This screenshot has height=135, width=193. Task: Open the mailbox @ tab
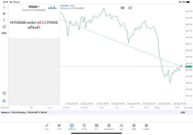109,127
